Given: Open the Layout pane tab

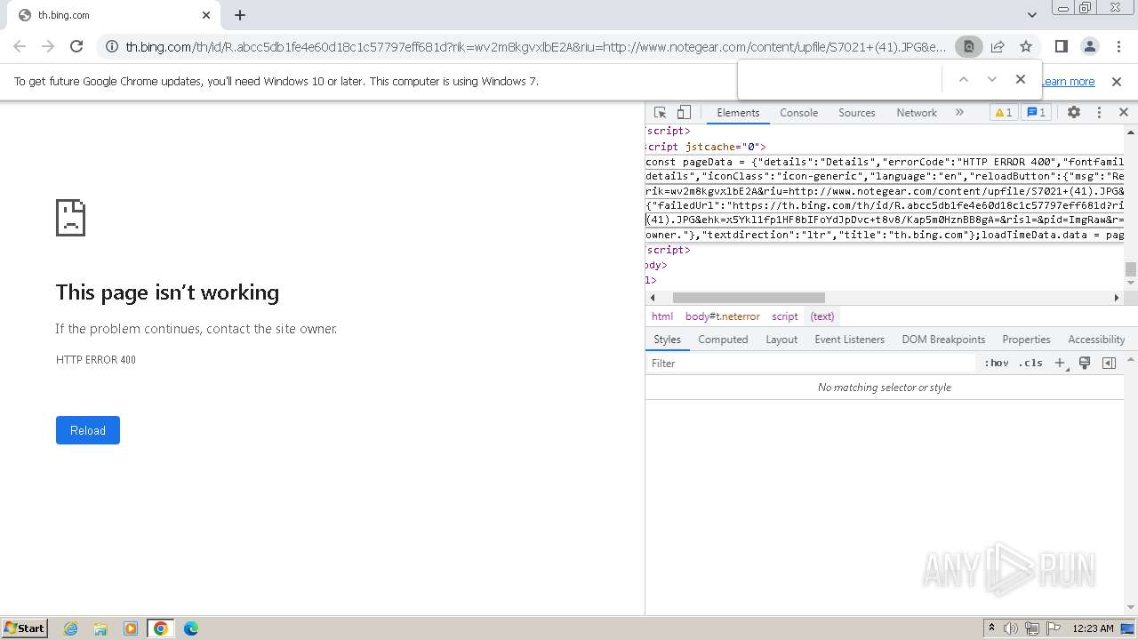Looking at the screenshot, I should tap(781, 340).
